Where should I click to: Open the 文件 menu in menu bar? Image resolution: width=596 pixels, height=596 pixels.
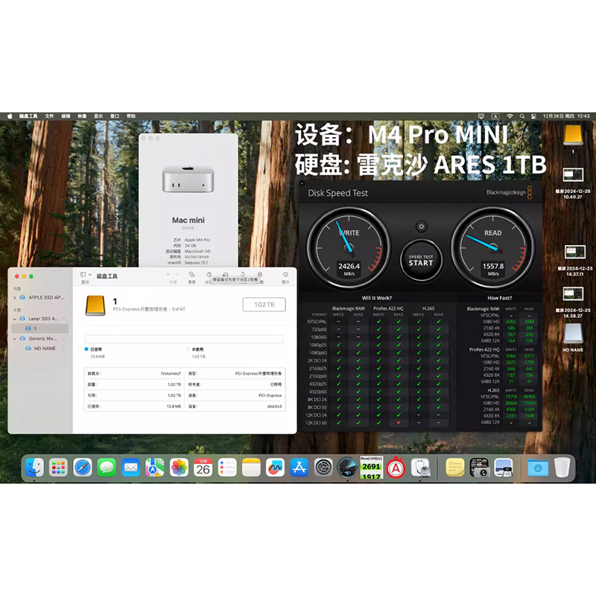pyautogui.click(x=49, y=116)
